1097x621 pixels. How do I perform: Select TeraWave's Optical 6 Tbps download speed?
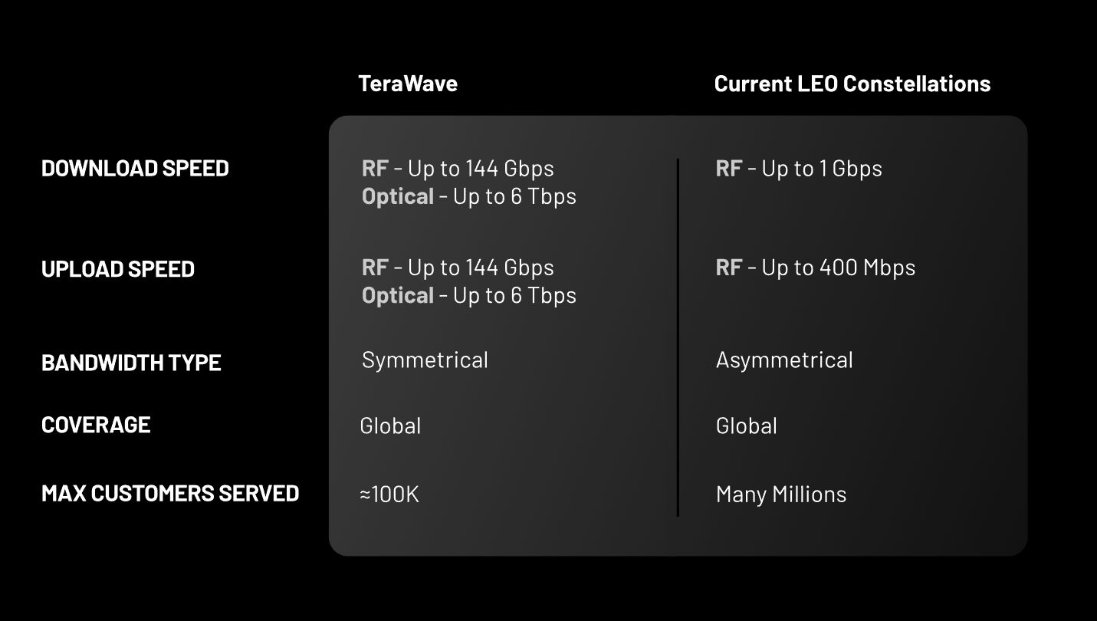[468, 196]
